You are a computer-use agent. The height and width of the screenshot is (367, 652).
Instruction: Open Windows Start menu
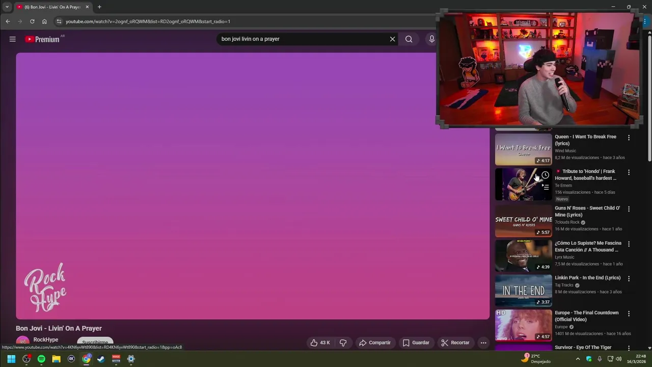tap(11, 359)
